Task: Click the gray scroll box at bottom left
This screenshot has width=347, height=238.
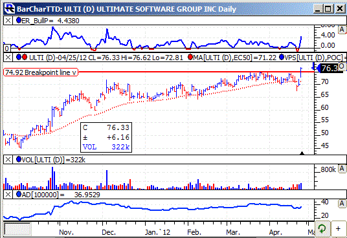Action: pos(17,229)
